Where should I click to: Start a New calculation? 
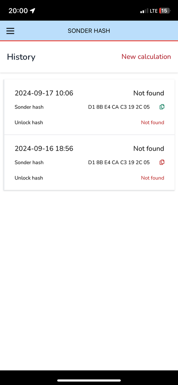(146, 57)
